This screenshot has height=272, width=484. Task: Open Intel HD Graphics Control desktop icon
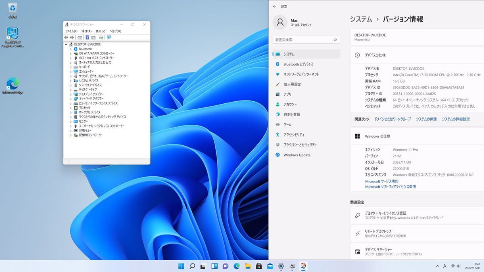coord(13,38)
